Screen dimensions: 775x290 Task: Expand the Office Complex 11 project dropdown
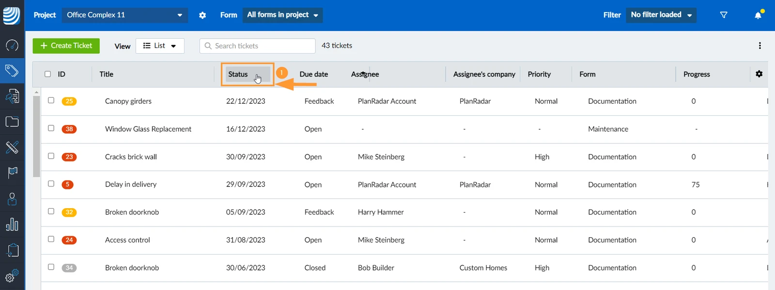pyautogui.click(x=125, y=15)
